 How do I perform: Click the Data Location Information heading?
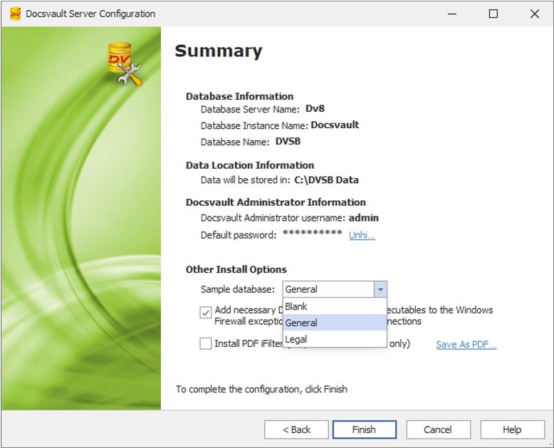[250, 165]
